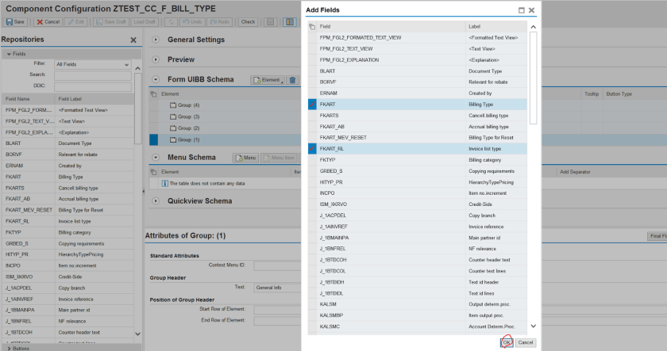Expand the General Settings section
The image size is (667, 351).
[156, 40]
